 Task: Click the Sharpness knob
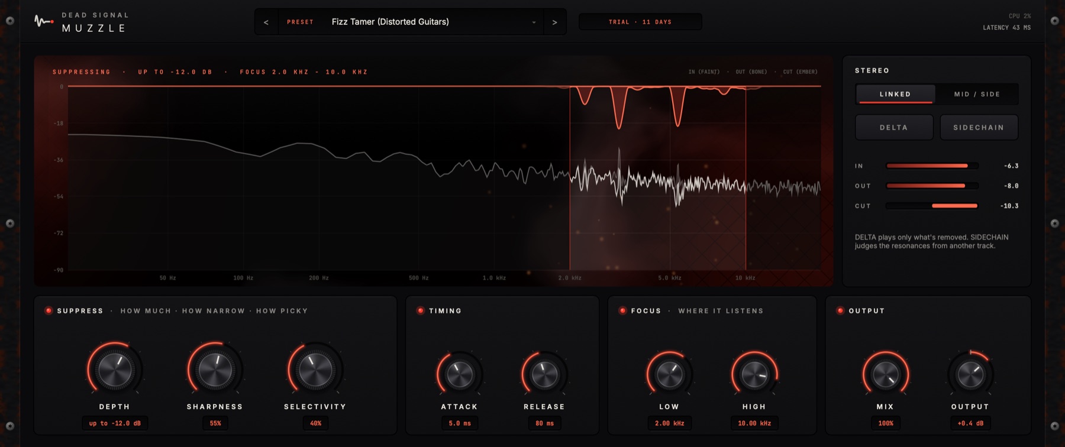[x=215, y=370]
